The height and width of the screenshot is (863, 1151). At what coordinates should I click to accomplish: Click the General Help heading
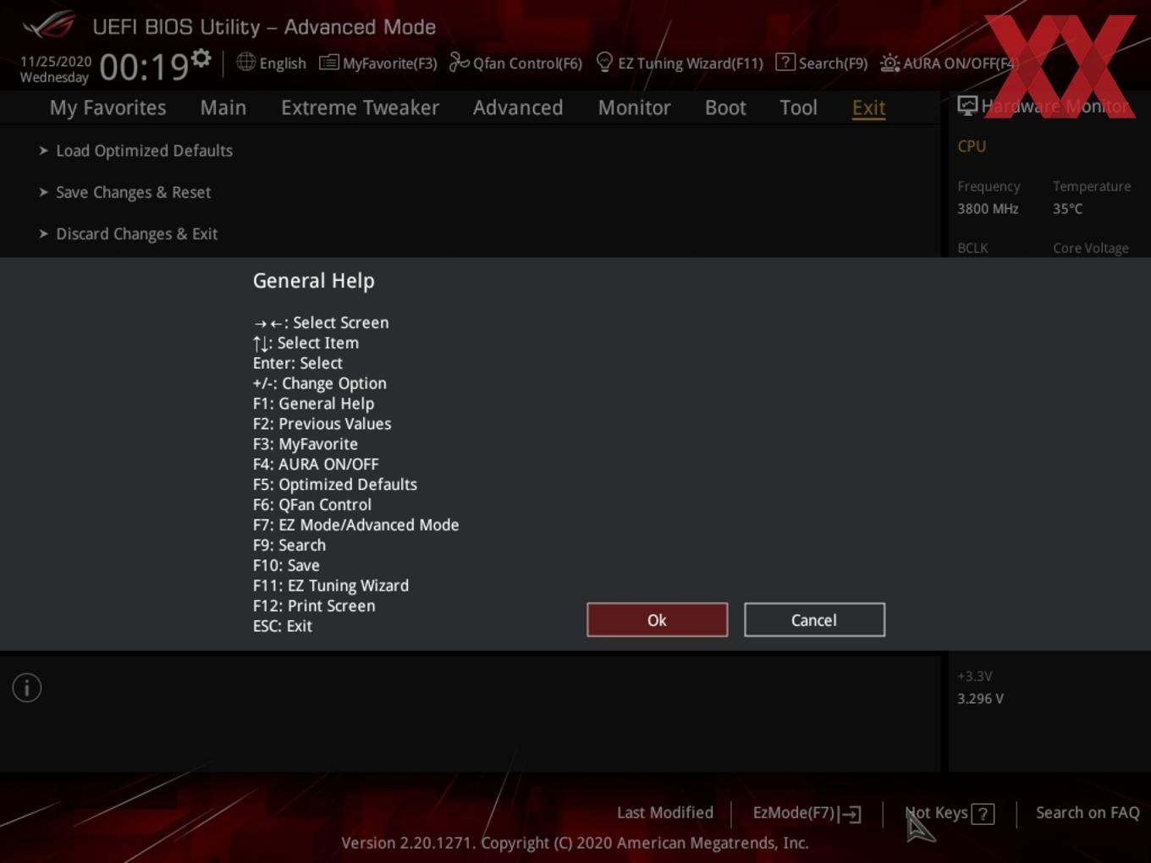[313, 281]
